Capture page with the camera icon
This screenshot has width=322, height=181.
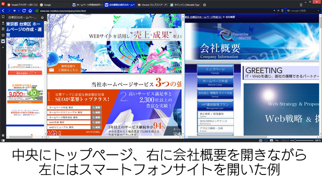(261, 141)
